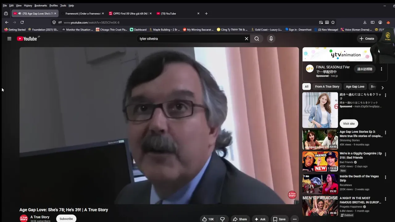Click the A True Story watermark on the video
The height and width of the screenshot is (222, 395).
point(292,195)
